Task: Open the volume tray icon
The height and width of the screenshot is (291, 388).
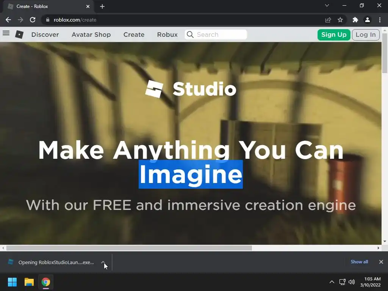Action: (x=351, y=282)
